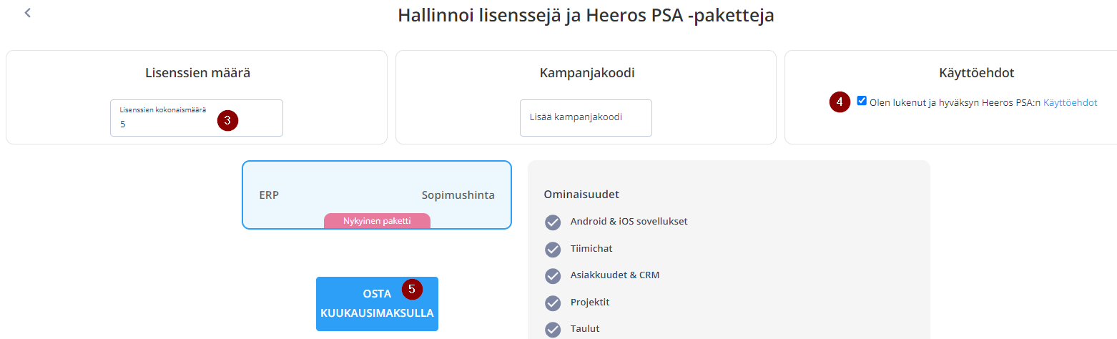Toggle the Käyttöehdot acceptance checkbox

tap(862, 101)
